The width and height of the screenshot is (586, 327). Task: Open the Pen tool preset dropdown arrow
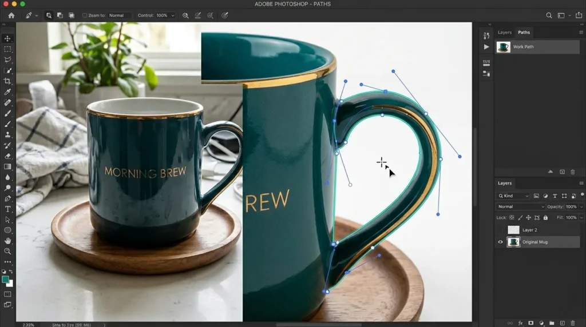pyautogui.click(x=36, y=15)
